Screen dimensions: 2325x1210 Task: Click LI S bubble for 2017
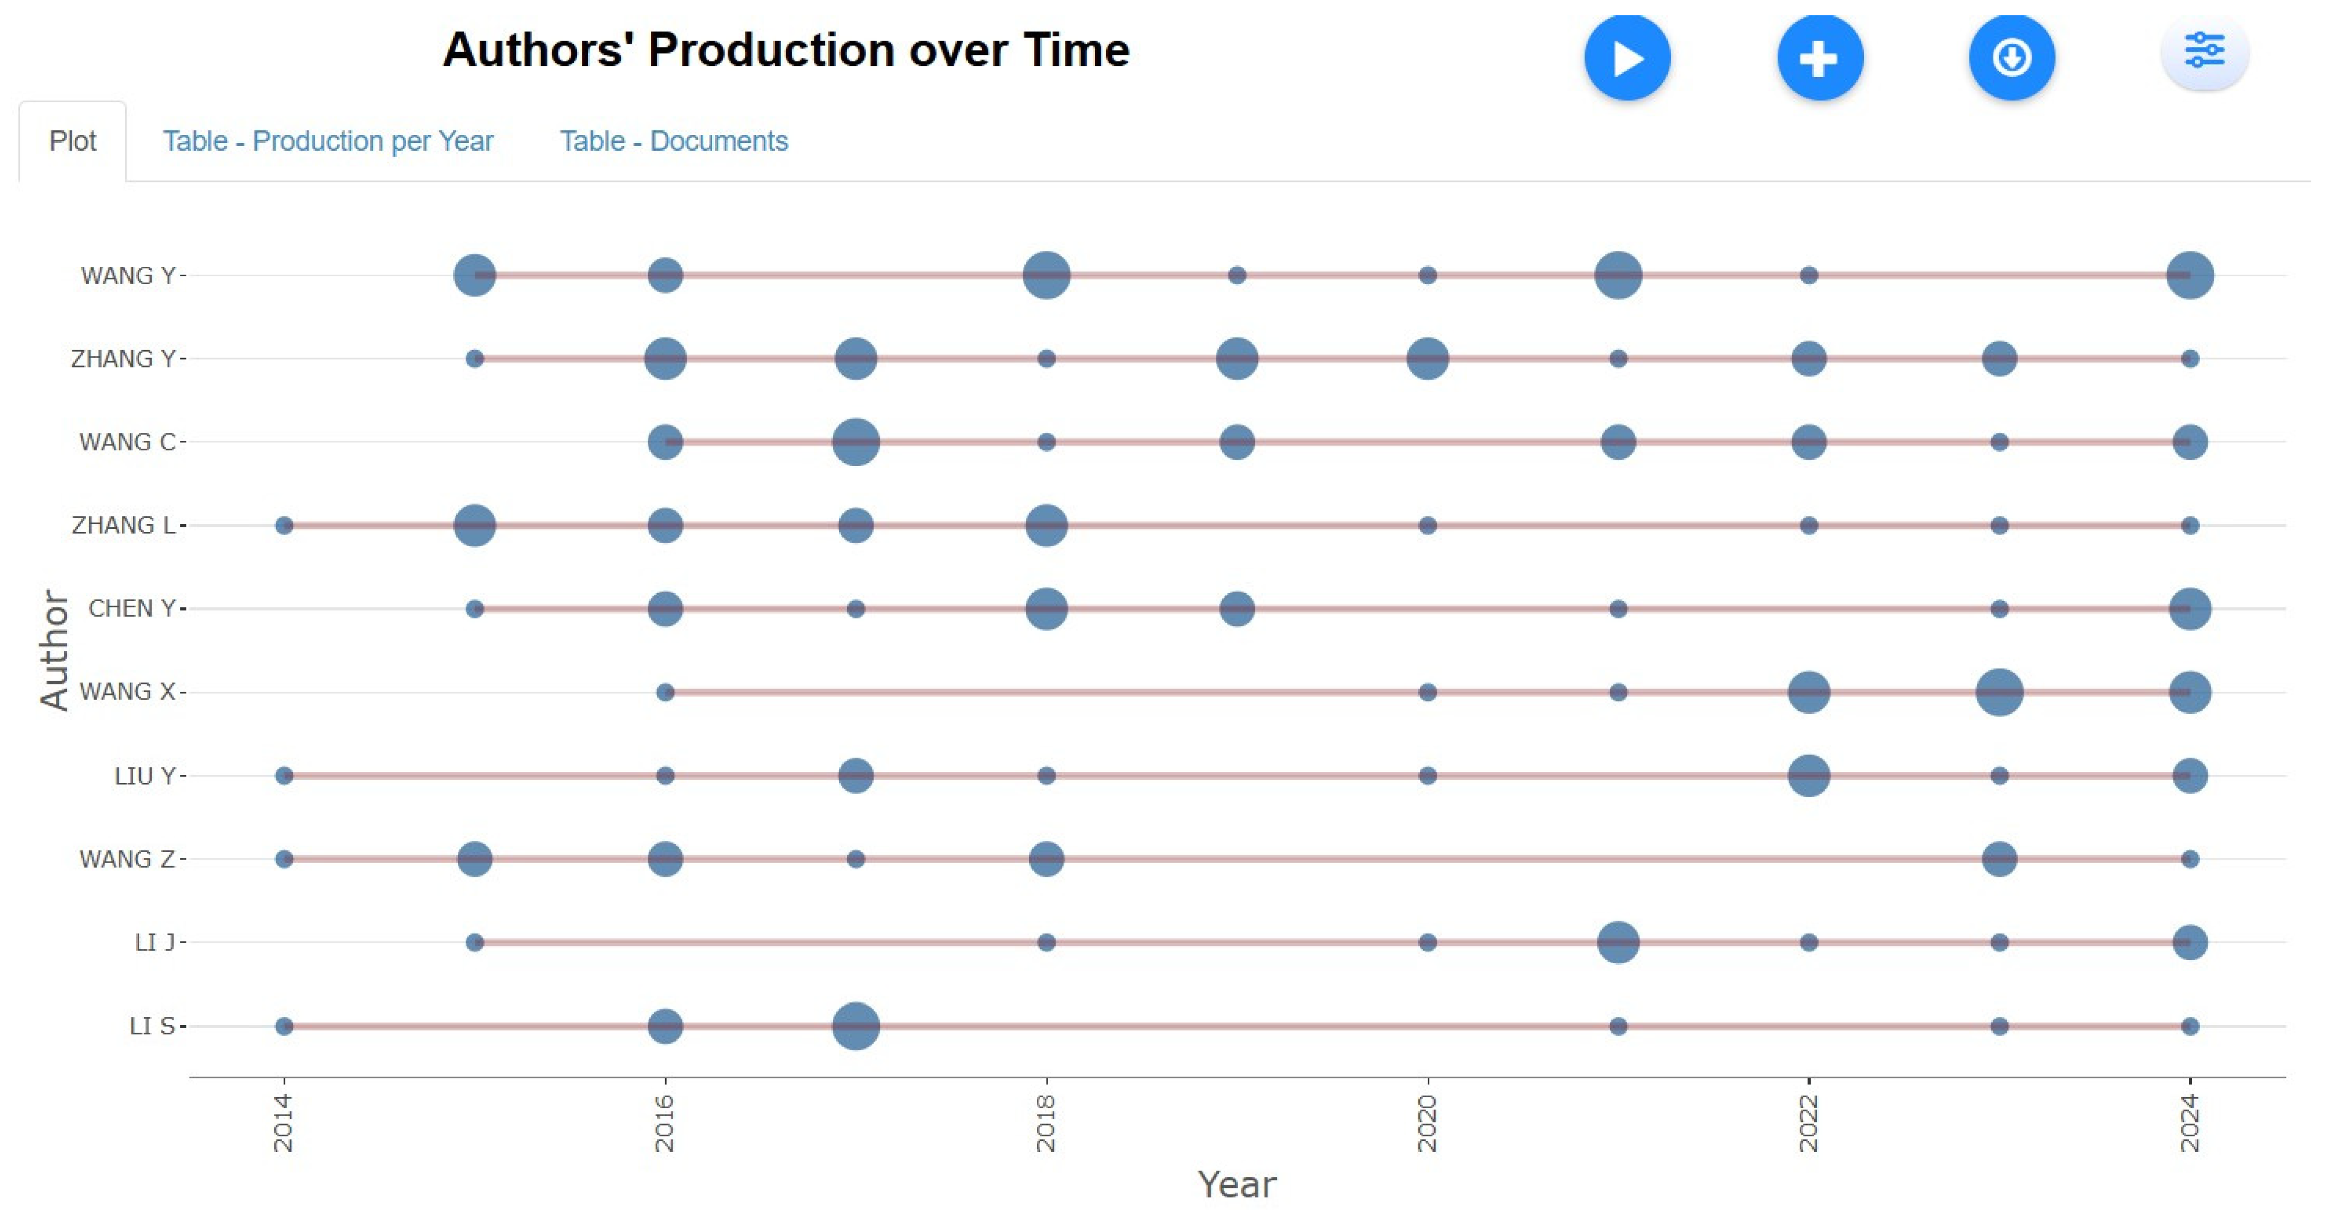pos(856,1026)
